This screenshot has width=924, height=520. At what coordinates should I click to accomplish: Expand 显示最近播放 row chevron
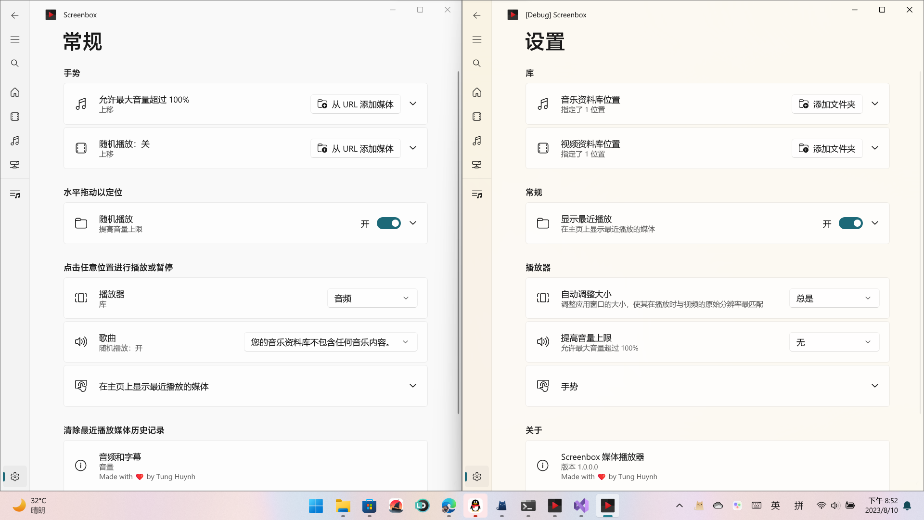pyautogui.click(x=875, y=223)
